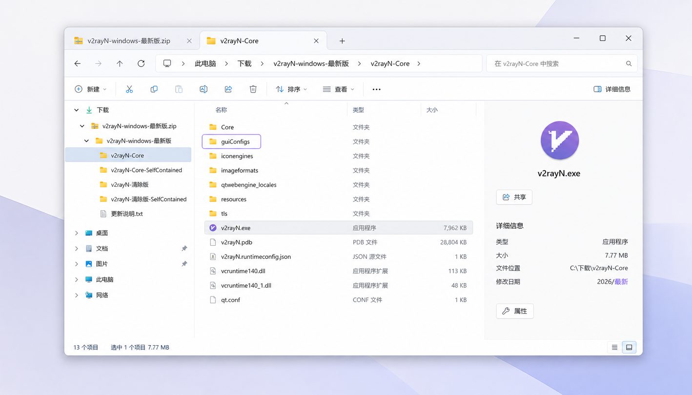Click the PC icon in address bar
The image size is (692, 395).
tap(167, 63)
